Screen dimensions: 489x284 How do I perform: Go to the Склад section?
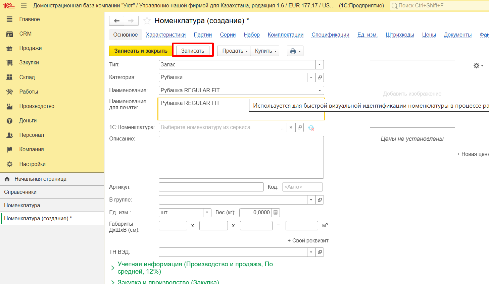pos(27,77)
